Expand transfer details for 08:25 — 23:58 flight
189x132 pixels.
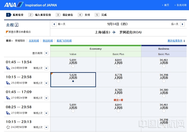46,113
